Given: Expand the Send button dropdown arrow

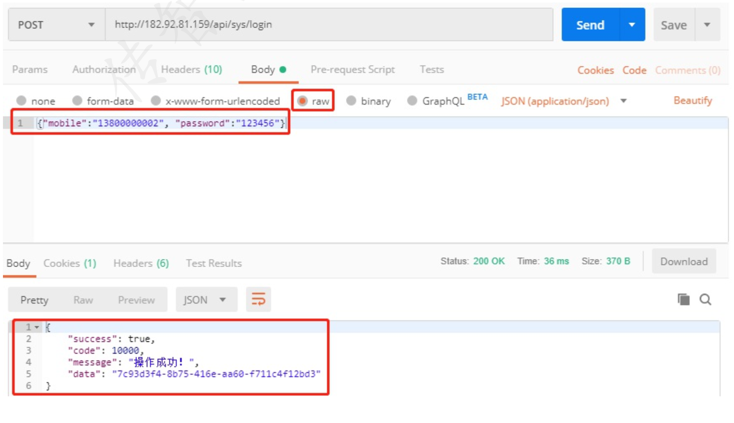Looking at the screenshot, I should coord(632,25).
